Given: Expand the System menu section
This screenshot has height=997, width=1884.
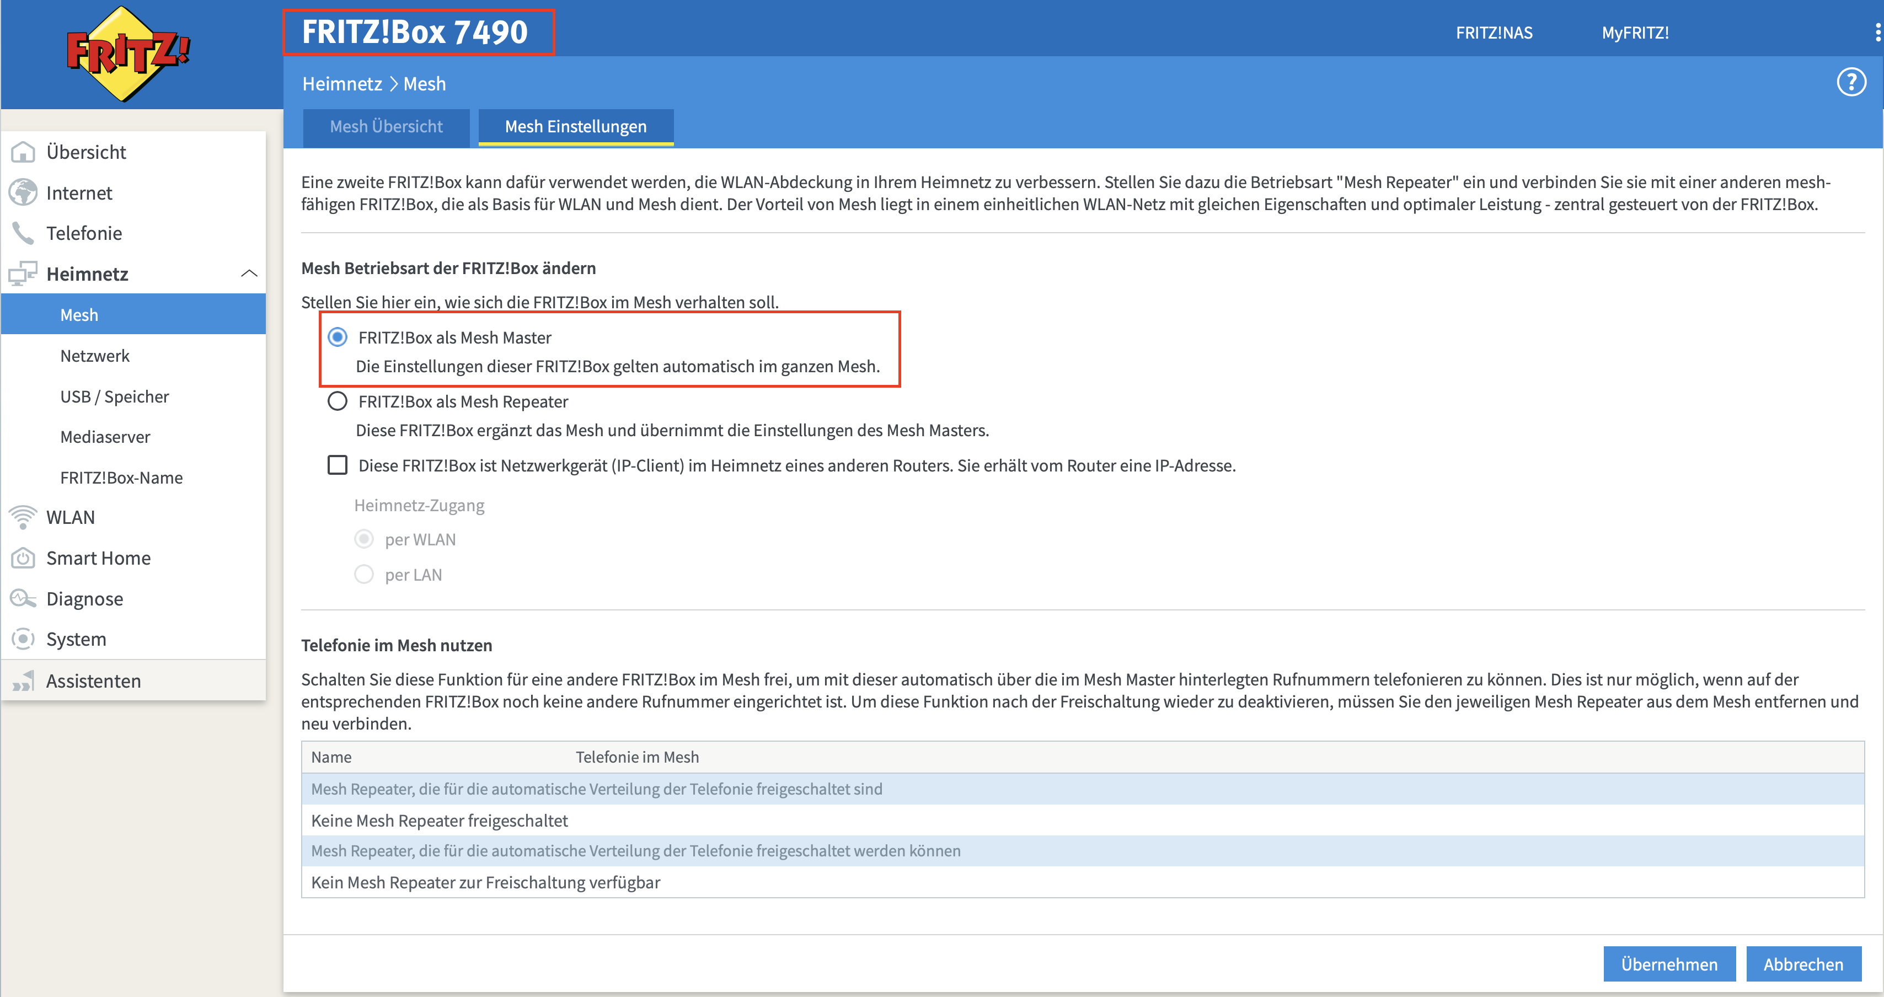Looking at the screenshot, I should point(76,639).
